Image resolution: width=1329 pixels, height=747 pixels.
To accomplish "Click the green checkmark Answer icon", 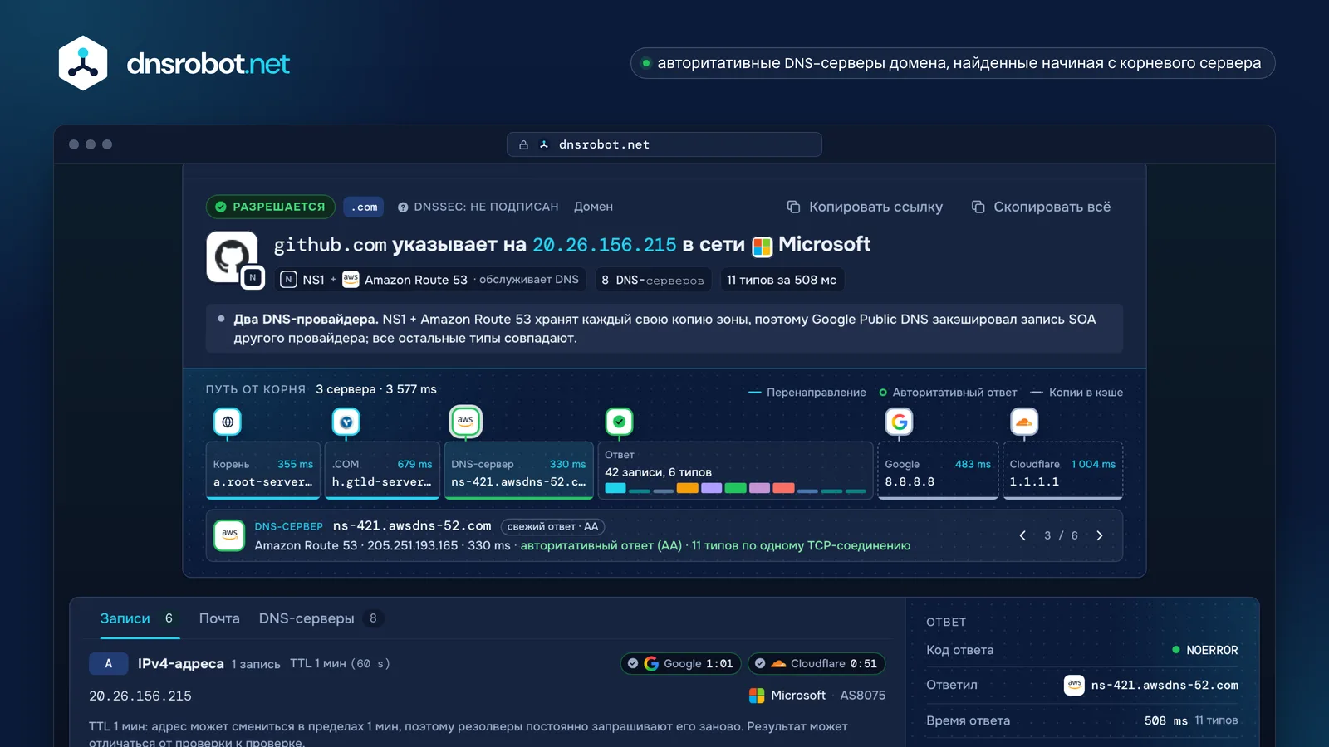I will pos(619,422).
